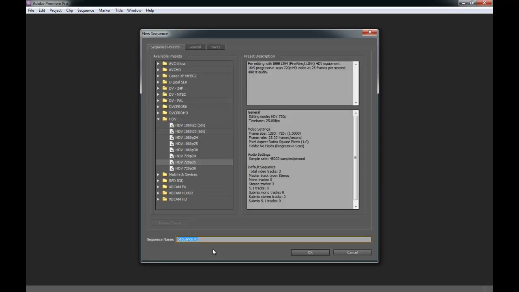Viewport: 519px width, 292px height.
Task: Click the DVCPRO50 folder icon
Action: click(x=165, y=107)
